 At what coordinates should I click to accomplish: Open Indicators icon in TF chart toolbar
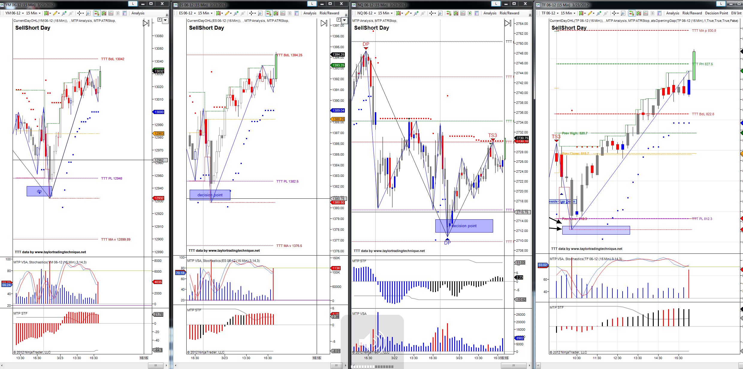point(646,13)
